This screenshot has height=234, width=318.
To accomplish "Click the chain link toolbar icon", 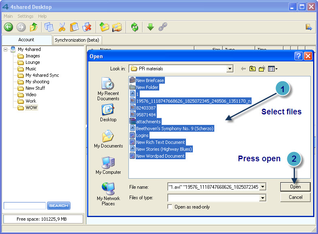I will pyautogui.click(x=163, y=27).
